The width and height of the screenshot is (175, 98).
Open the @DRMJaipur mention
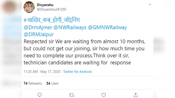[x=39, y=34]
